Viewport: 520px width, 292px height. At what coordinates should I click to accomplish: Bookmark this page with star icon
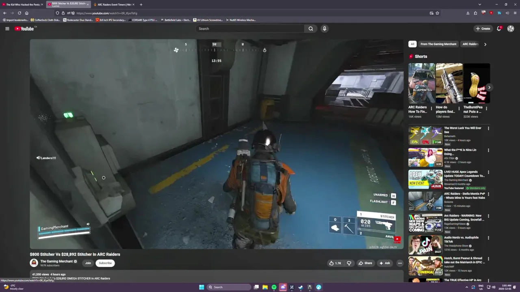437,13
